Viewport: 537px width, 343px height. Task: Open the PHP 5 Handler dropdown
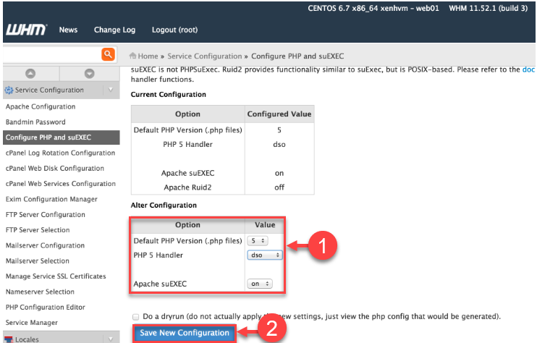(x=264, y=255)
